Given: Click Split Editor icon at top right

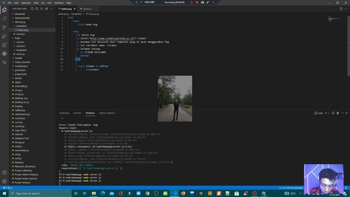Looking at the screenshot, I should (x=341, y=9).
